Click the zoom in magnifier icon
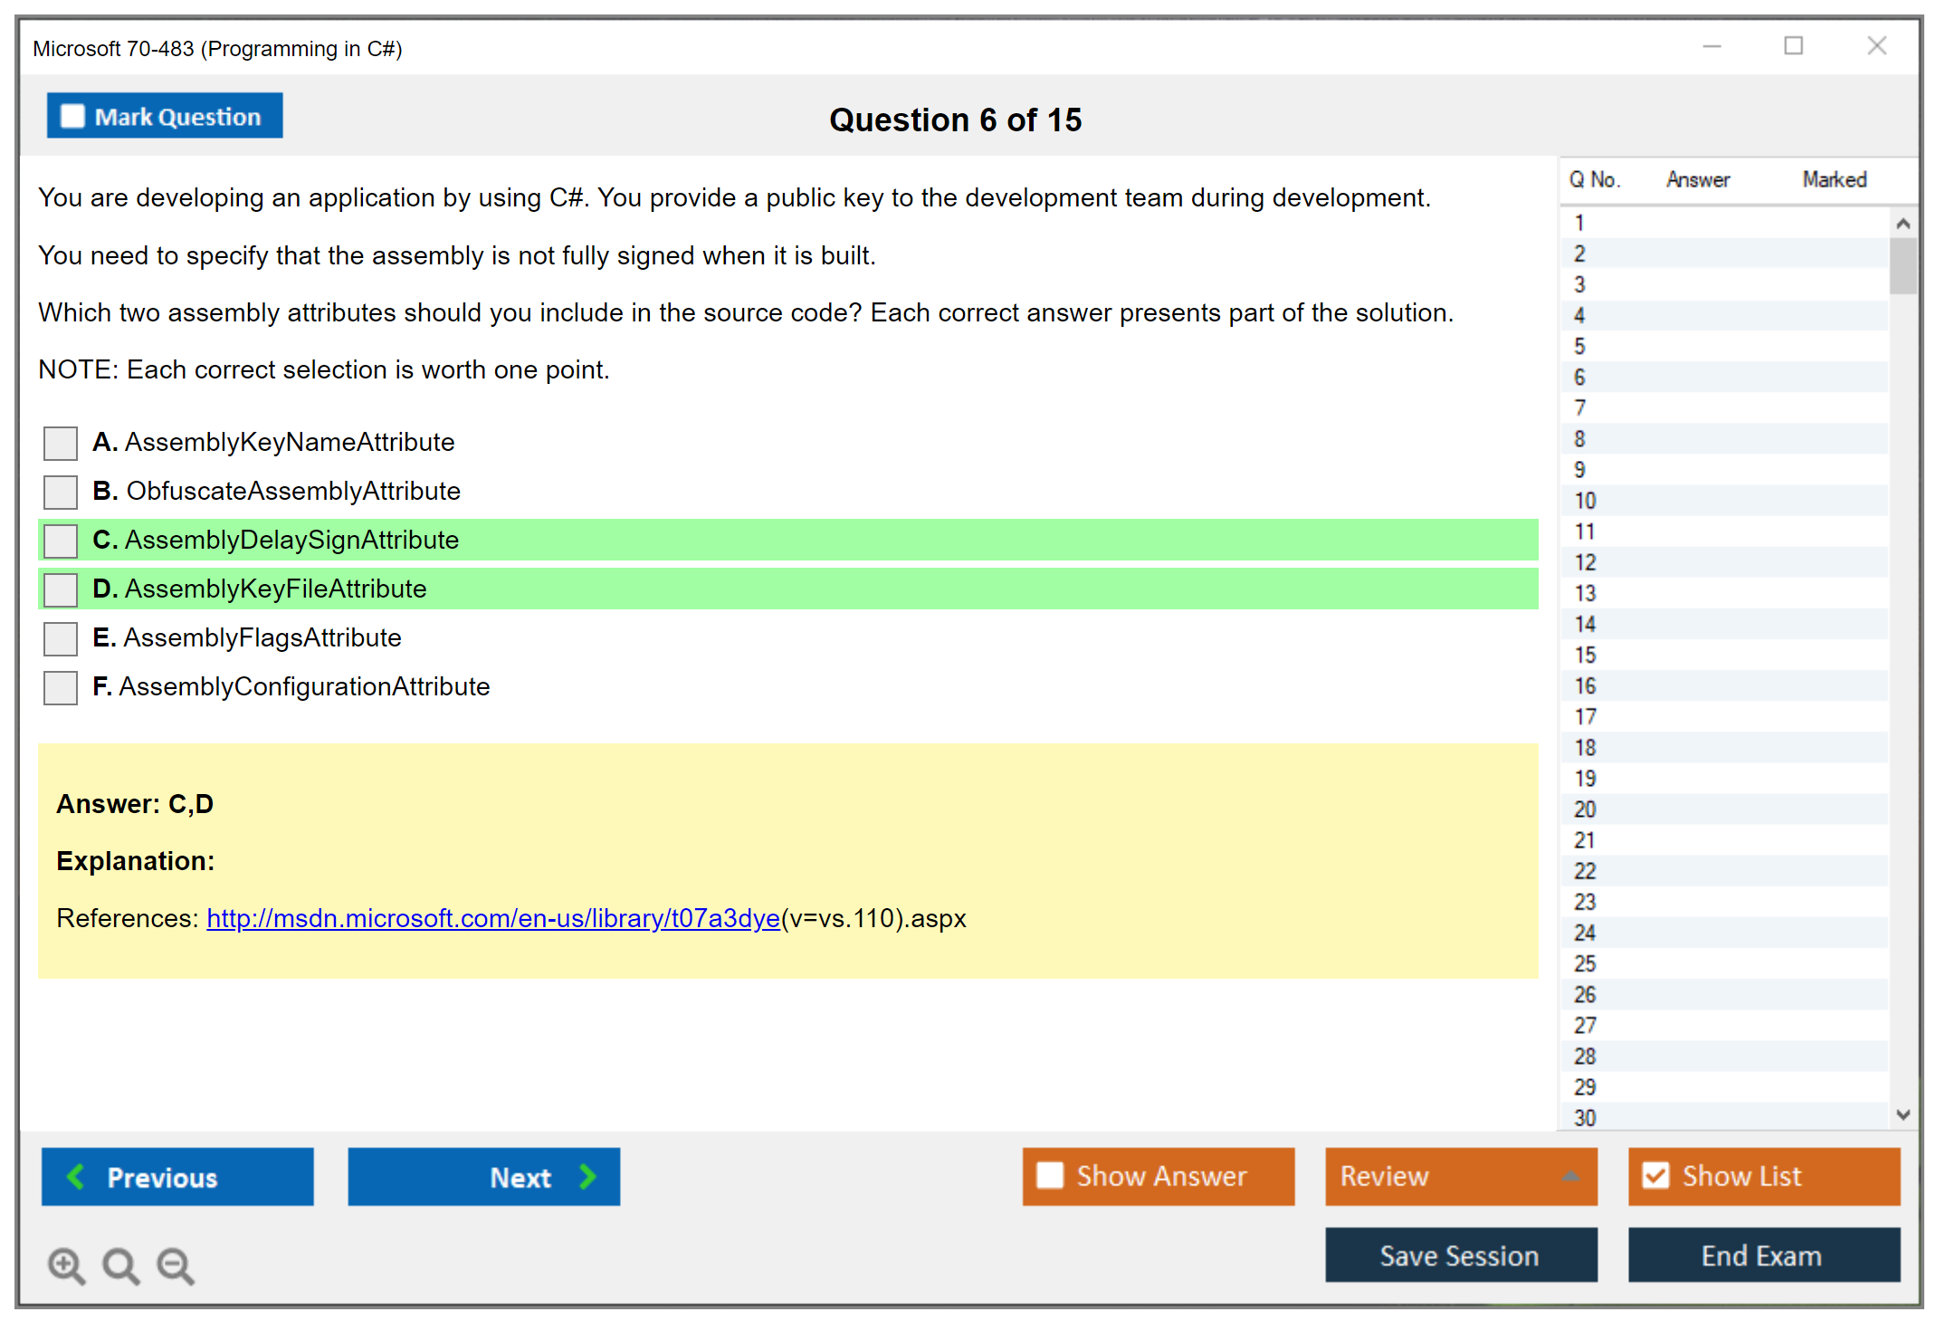Viewport: 1946px width, 1331px height. pyautogui.click(x=65, y=1265)
